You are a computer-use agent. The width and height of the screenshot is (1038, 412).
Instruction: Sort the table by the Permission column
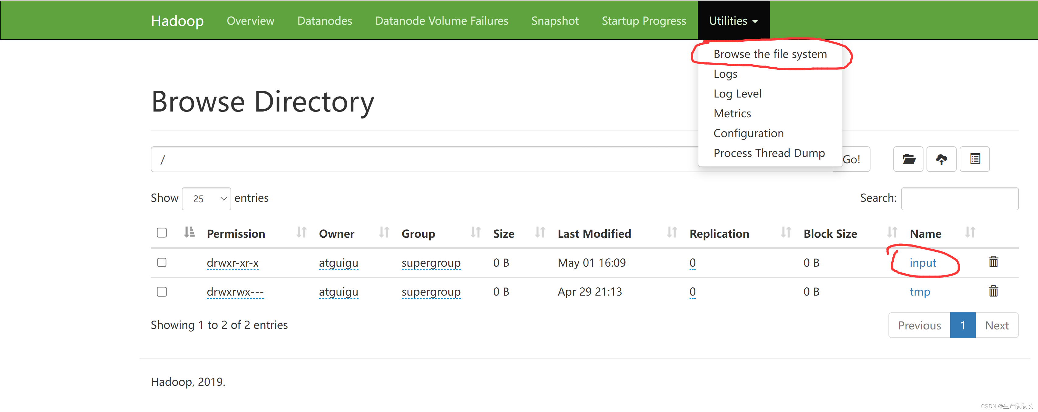[236, 233]
